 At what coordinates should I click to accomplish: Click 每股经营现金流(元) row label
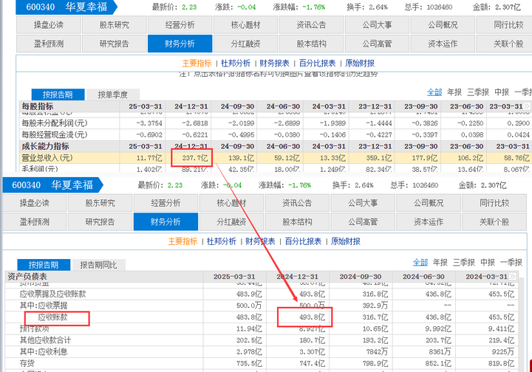55,134
